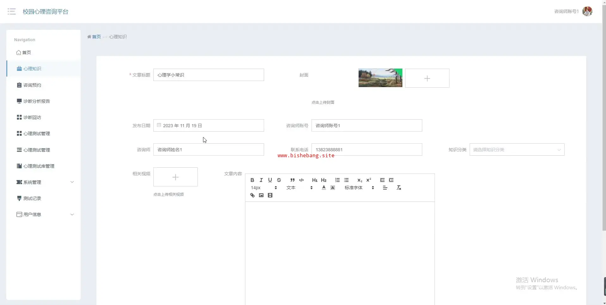Open 诊断回访 from the sidebar

point(44,117)
